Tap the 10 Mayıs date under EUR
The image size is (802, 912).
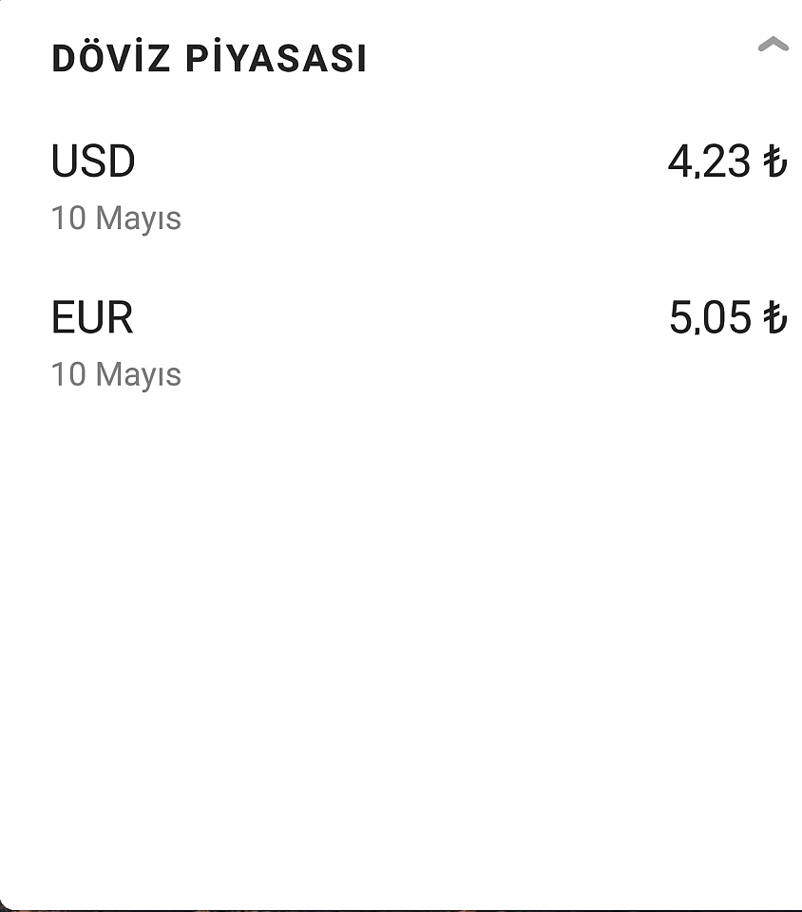point(116,374)
